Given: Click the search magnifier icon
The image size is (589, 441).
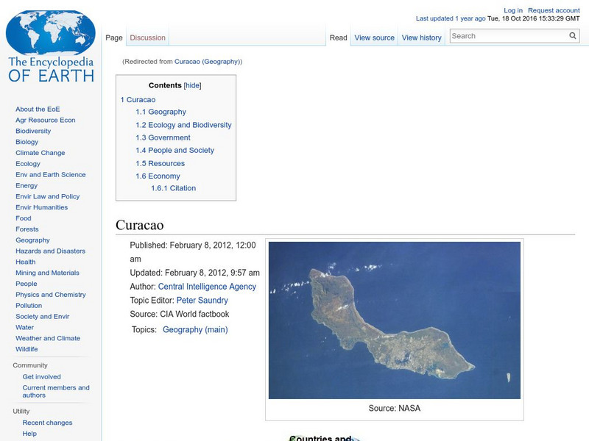Looking at the screenshot, I should point(573,35).
